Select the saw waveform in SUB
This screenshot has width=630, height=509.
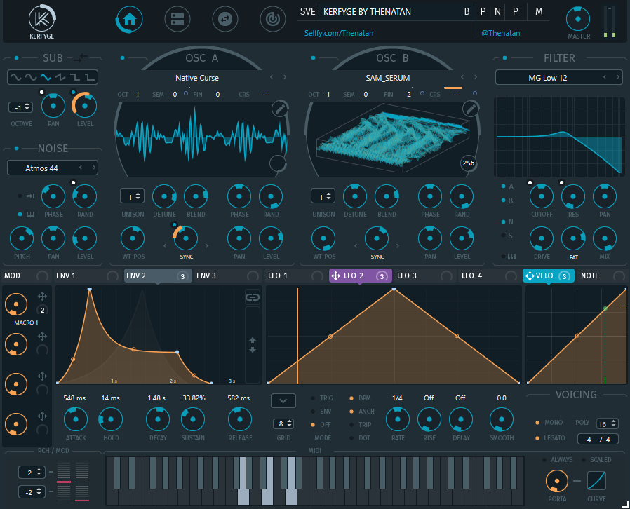click(60, 77)
